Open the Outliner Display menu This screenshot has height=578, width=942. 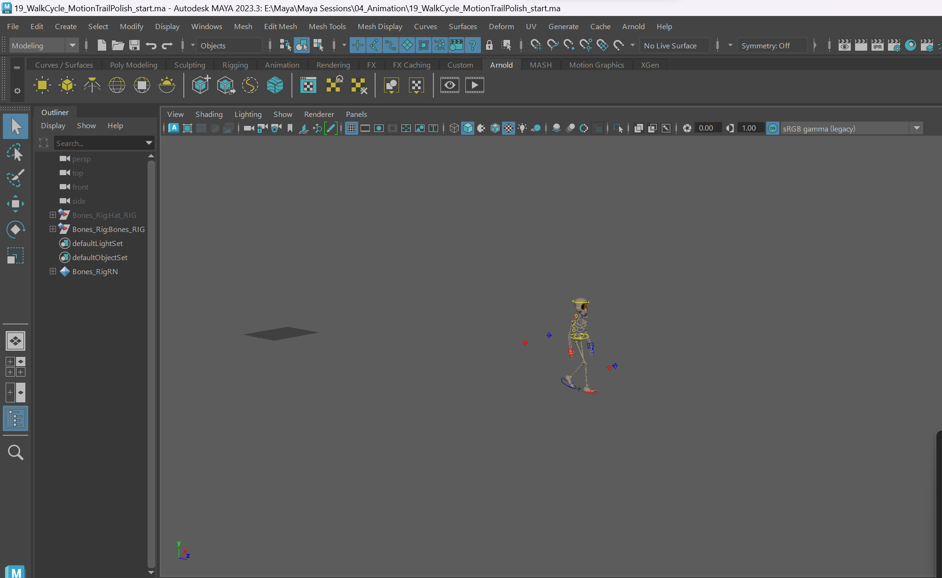(x=53, y=125)
